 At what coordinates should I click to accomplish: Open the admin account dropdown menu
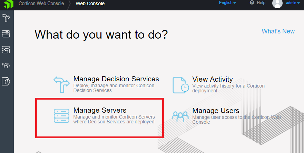[x=293, y=3]
